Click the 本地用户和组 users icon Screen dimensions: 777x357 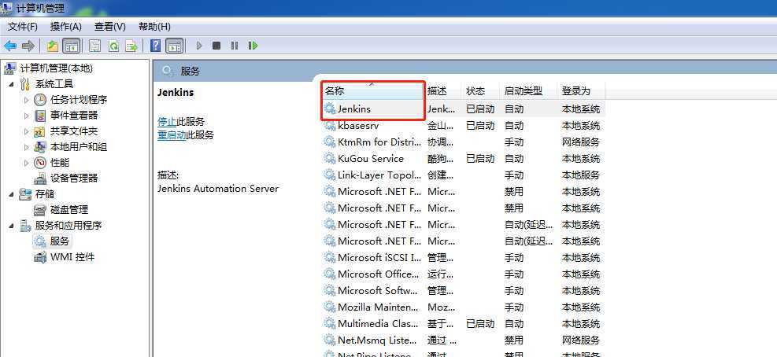coord(40,148)
